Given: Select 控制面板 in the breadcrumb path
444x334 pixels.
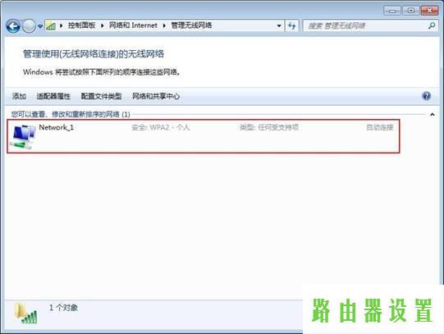Looking at the screenshot, I should point(81,25).
